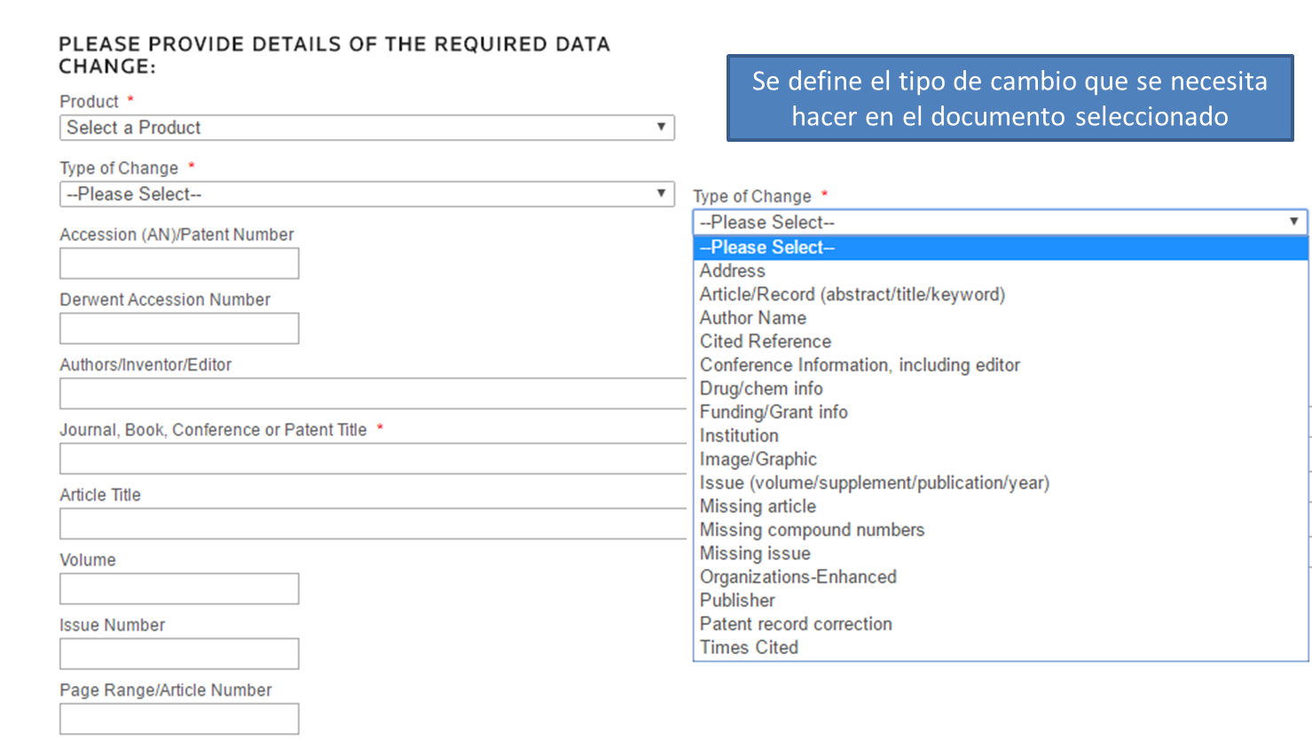Select 'Article/Record (abstract/title/keyword)' option
This screenshot has height=741, width=1312.
(x=1000, y=294)
